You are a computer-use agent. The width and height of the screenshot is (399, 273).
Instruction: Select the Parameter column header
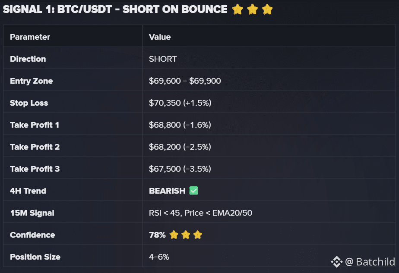coord(30,37)
